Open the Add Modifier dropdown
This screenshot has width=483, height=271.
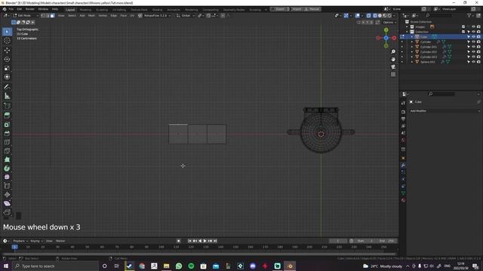tap(445, 111)
